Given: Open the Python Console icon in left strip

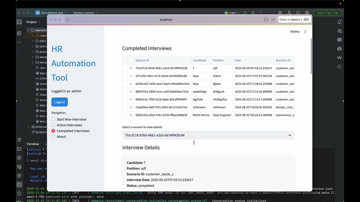Looking at the screenshot, I should (19, 158).
